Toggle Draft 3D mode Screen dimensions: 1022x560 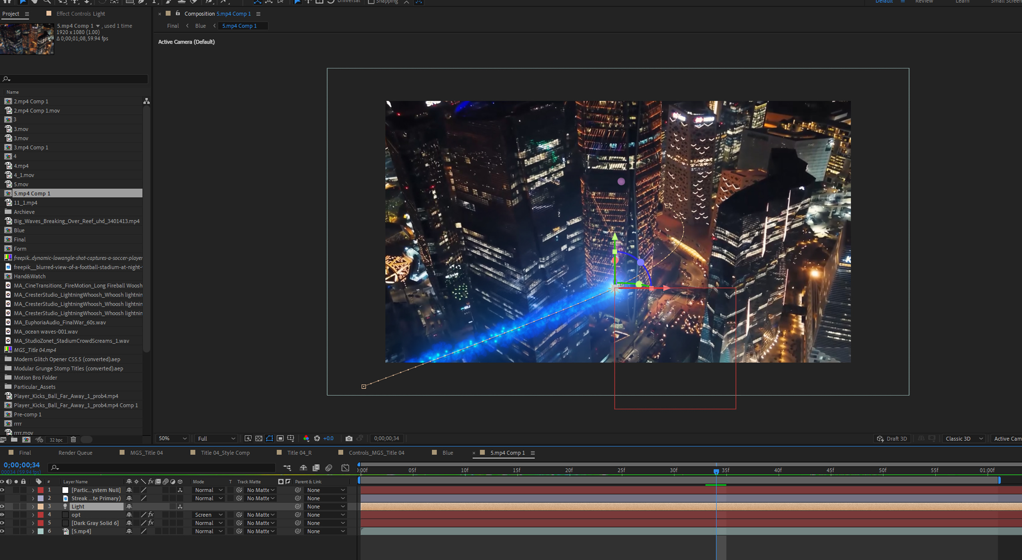[x=892, y=438]
